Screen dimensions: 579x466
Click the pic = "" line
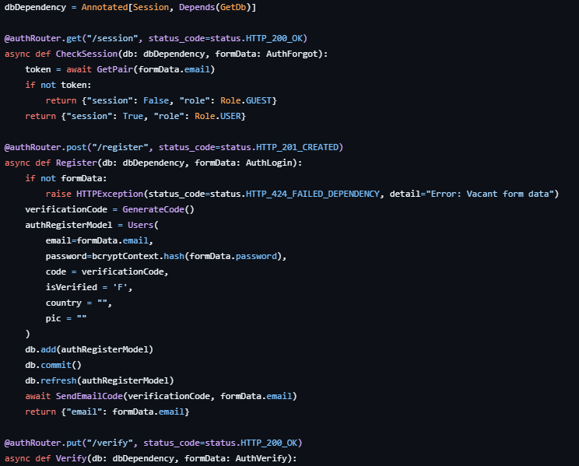[x=66, y=318]
